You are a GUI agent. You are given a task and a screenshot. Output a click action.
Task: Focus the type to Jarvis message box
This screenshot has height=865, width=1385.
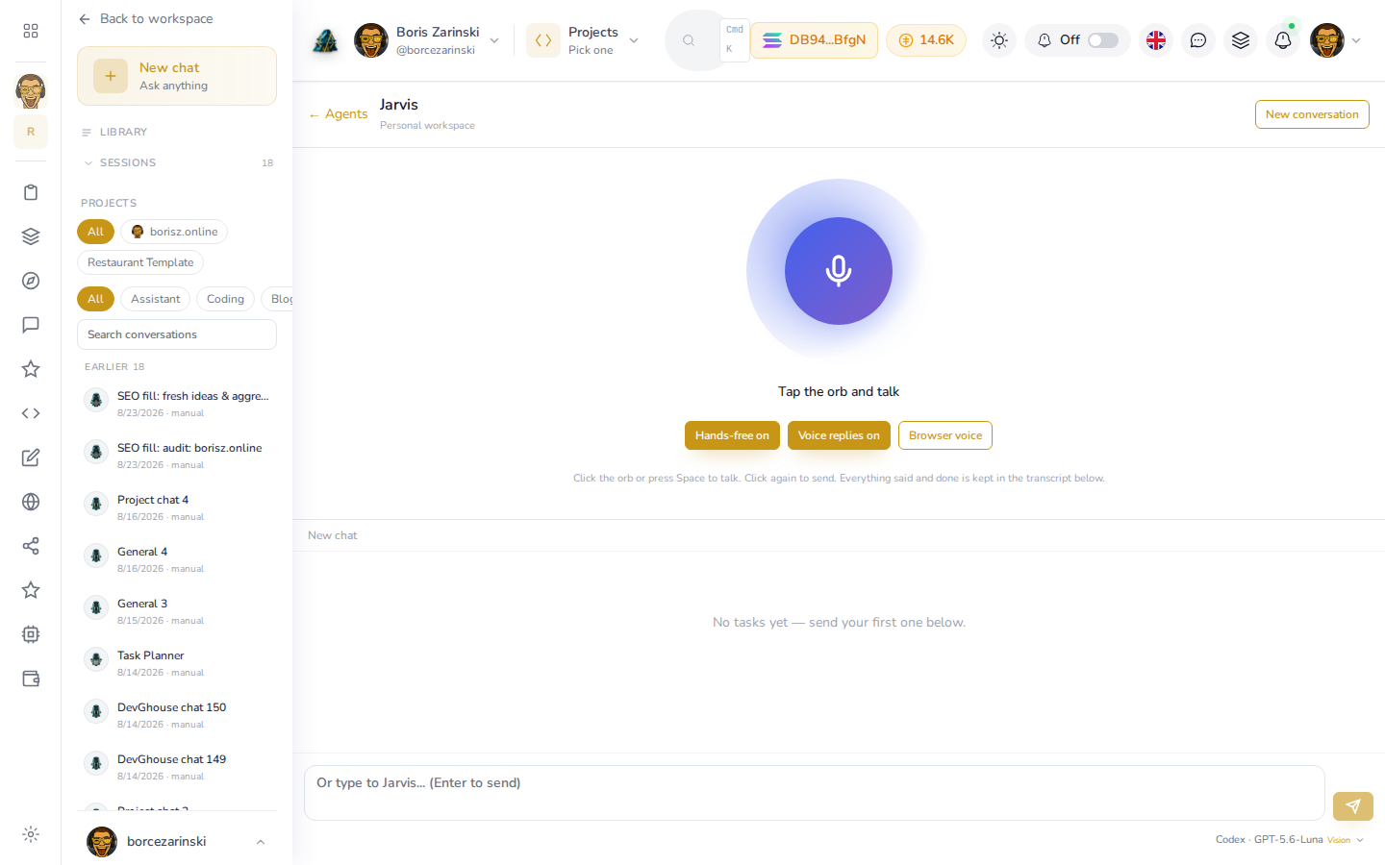click(x=815, y=793)
